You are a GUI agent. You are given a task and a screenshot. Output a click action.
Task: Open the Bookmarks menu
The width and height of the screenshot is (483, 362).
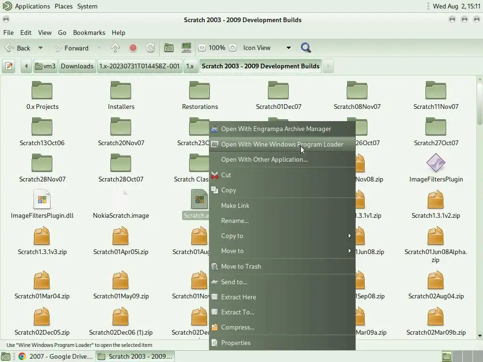tap(89, 33)
